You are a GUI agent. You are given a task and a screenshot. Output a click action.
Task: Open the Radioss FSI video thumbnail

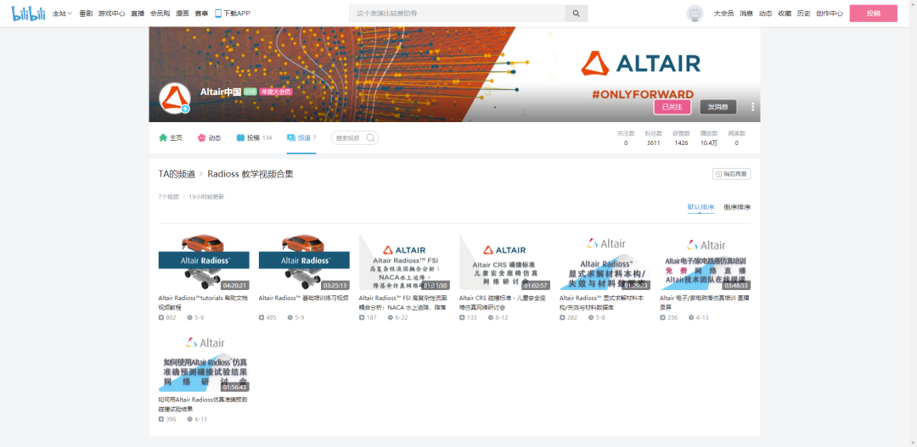tap(405, 262)
